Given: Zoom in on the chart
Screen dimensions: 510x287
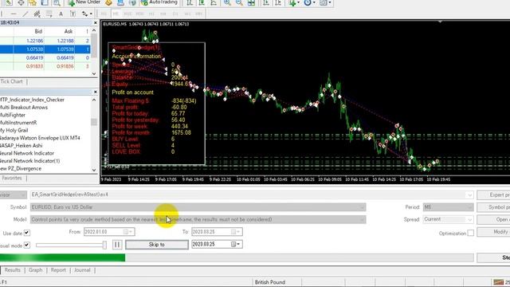Looking at the screenshot, I should click(x=227, y=2).
